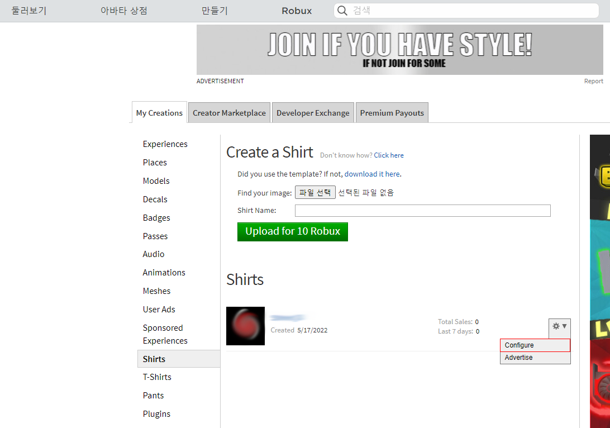This screenshot has height=428, width=610.
Task: Open the Premium Payouts tab
Action: pos(392,113)
